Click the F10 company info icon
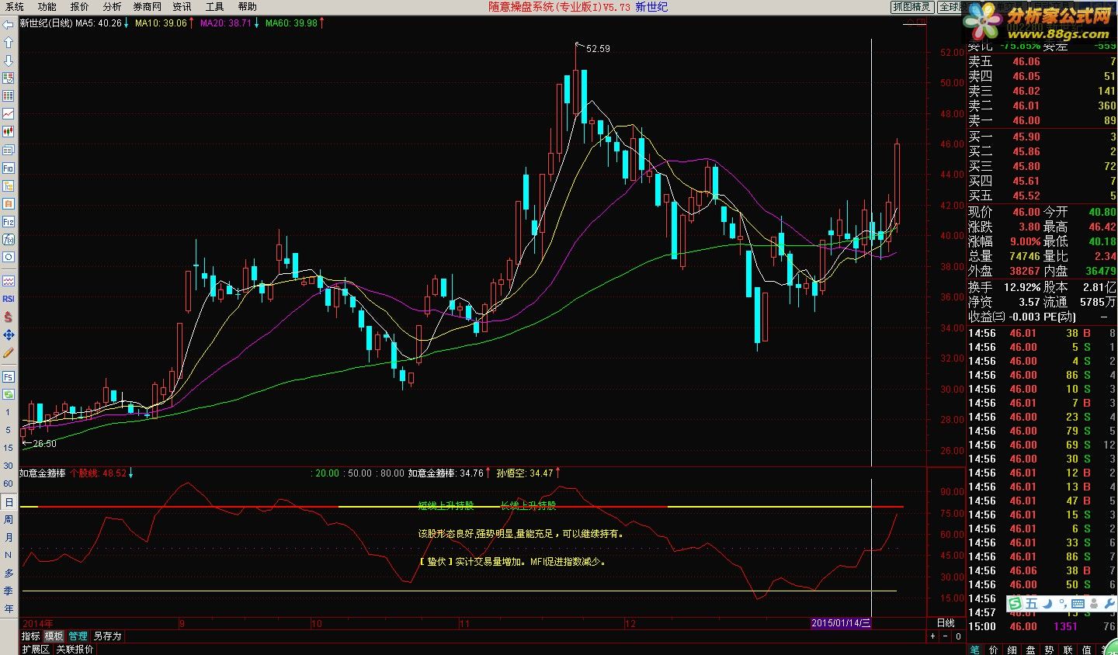 point(9,168)
